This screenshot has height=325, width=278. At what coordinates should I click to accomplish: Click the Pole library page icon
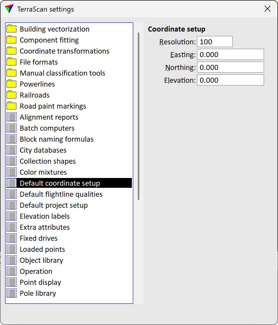point(12,293)
